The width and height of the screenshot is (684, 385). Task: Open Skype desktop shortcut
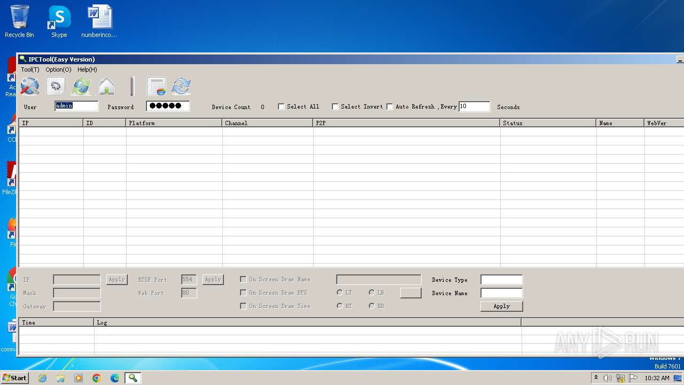(59, 21)
